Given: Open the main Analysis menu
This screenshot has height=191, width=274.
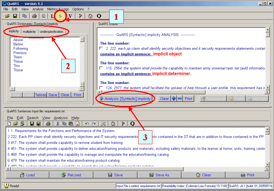Looking at the screenshot, I should pyautogui.click(x=38, y=9).
